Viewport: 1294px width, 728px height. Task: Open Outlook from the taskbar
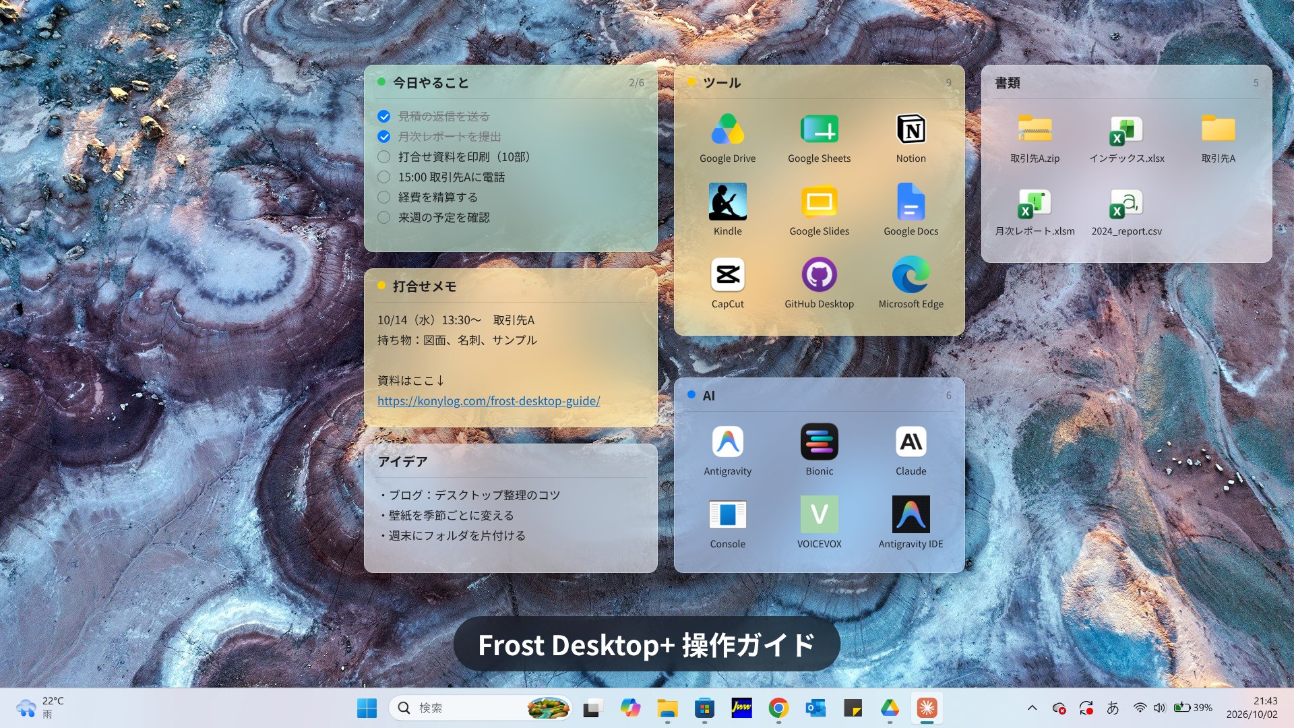point(815,708)
